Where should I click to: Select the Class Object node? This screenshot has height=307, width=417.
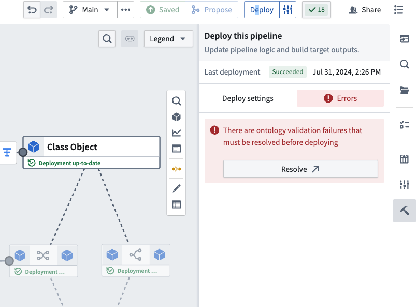click(92, 152)
